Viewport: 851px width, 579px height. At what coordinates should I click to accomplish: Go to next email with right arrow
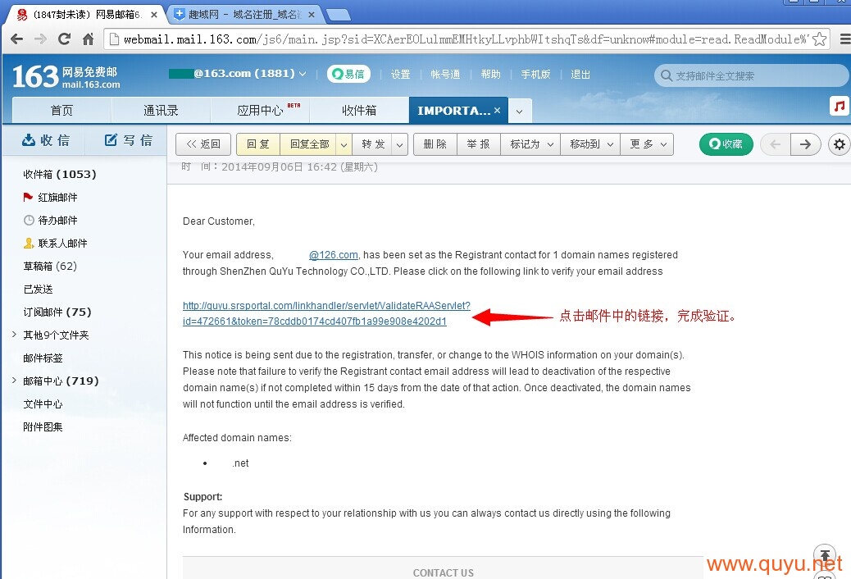(805, 144)
